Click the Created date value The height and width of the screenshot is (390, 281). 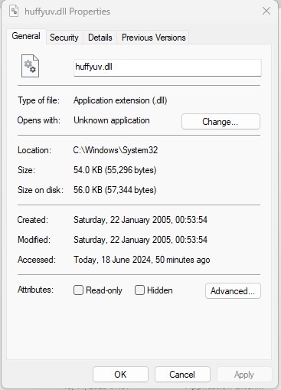[x=140, y=220]
